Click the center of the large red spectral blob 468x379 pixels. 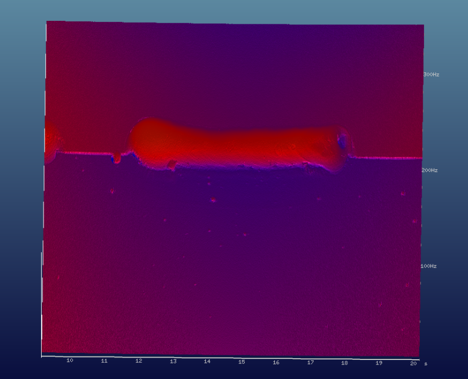pyautogui.click(x=238, y=145)
